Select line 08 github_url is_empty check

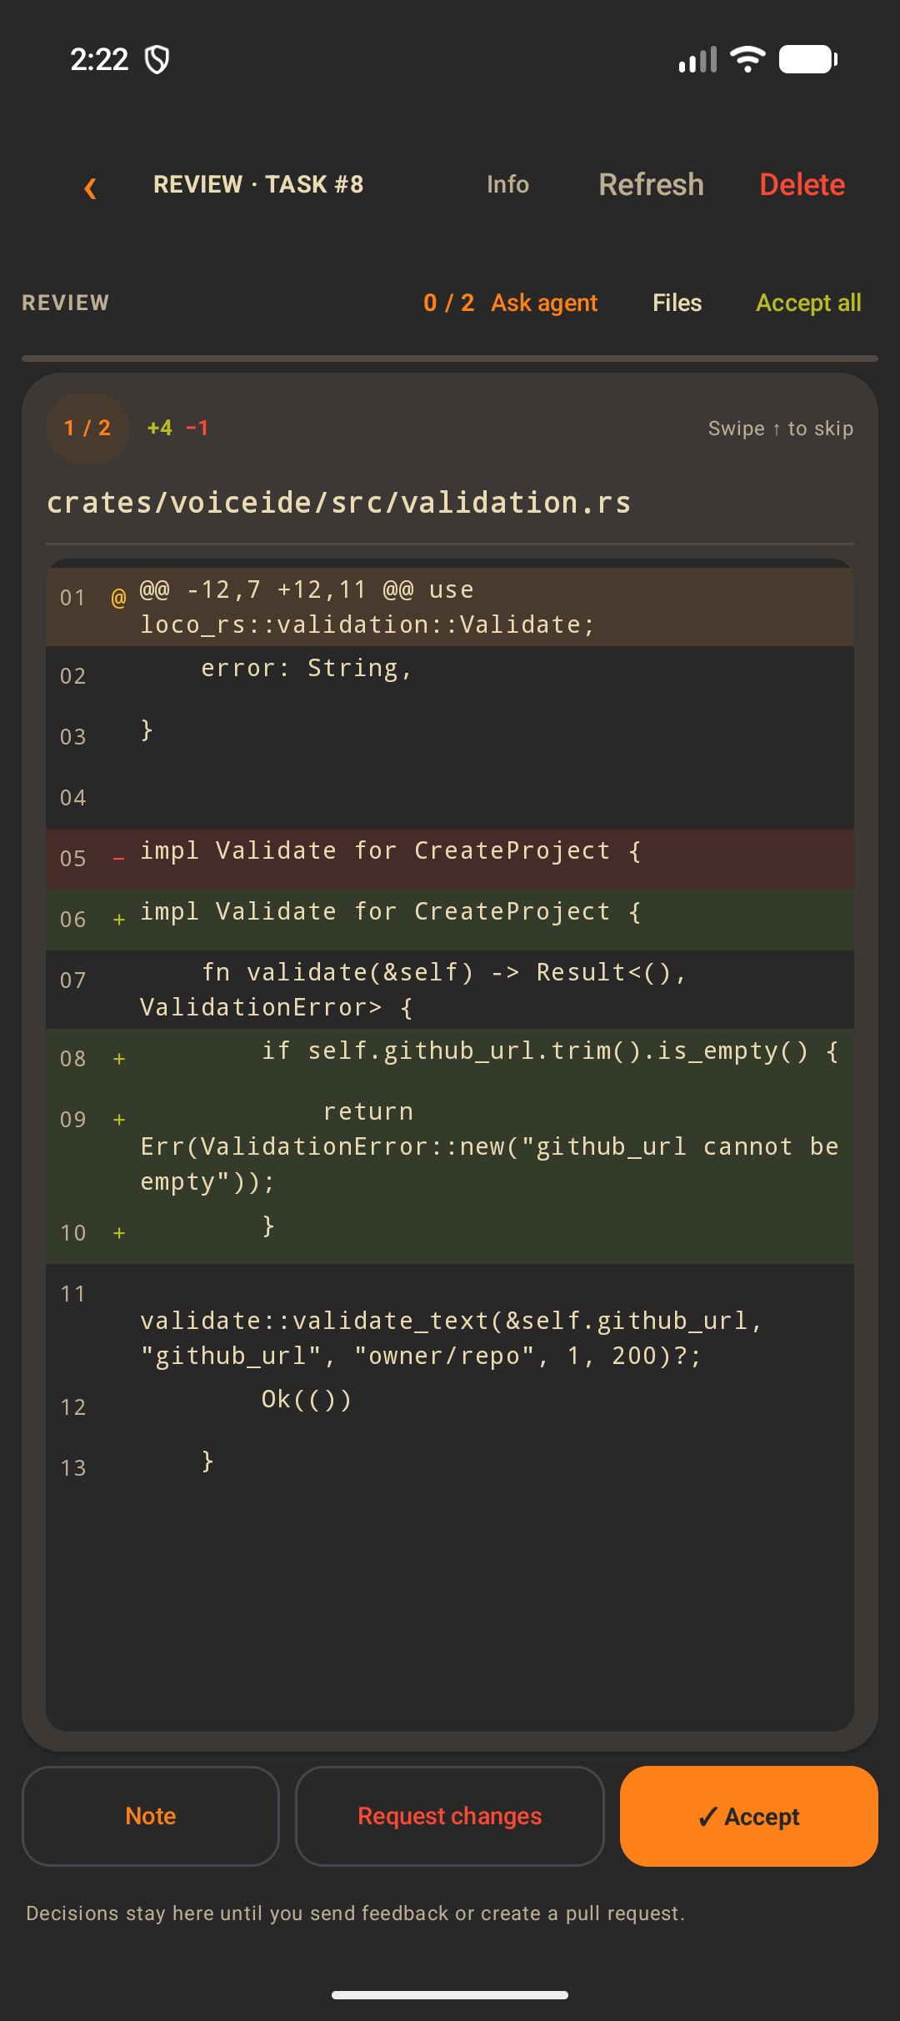(x=450, y=1059)
